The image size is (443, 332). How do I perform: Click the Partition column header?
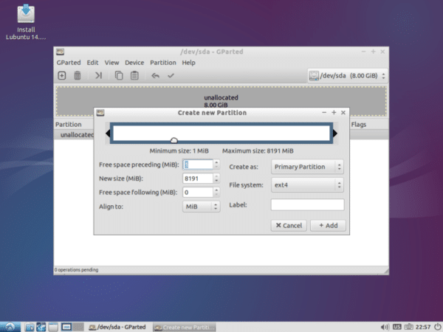(69, 125)
